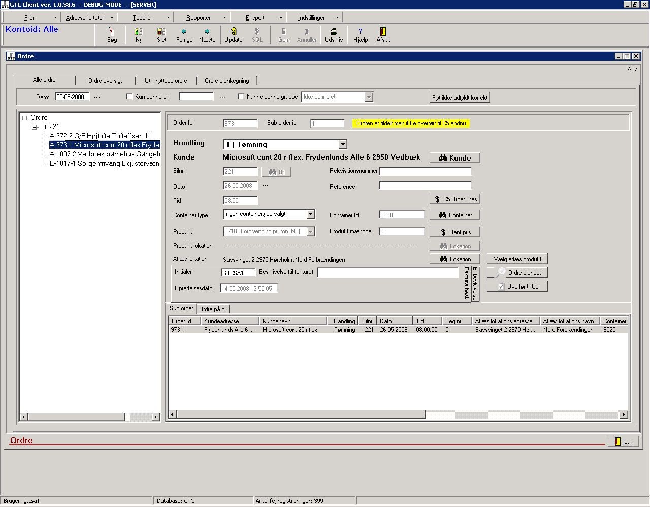
Task: Click the Rekvisitionsnummer input field
Action: click(426, 171)
